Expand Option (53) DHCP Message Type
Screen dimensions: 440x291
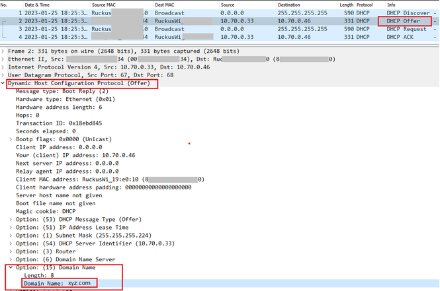tap(11, 218)
